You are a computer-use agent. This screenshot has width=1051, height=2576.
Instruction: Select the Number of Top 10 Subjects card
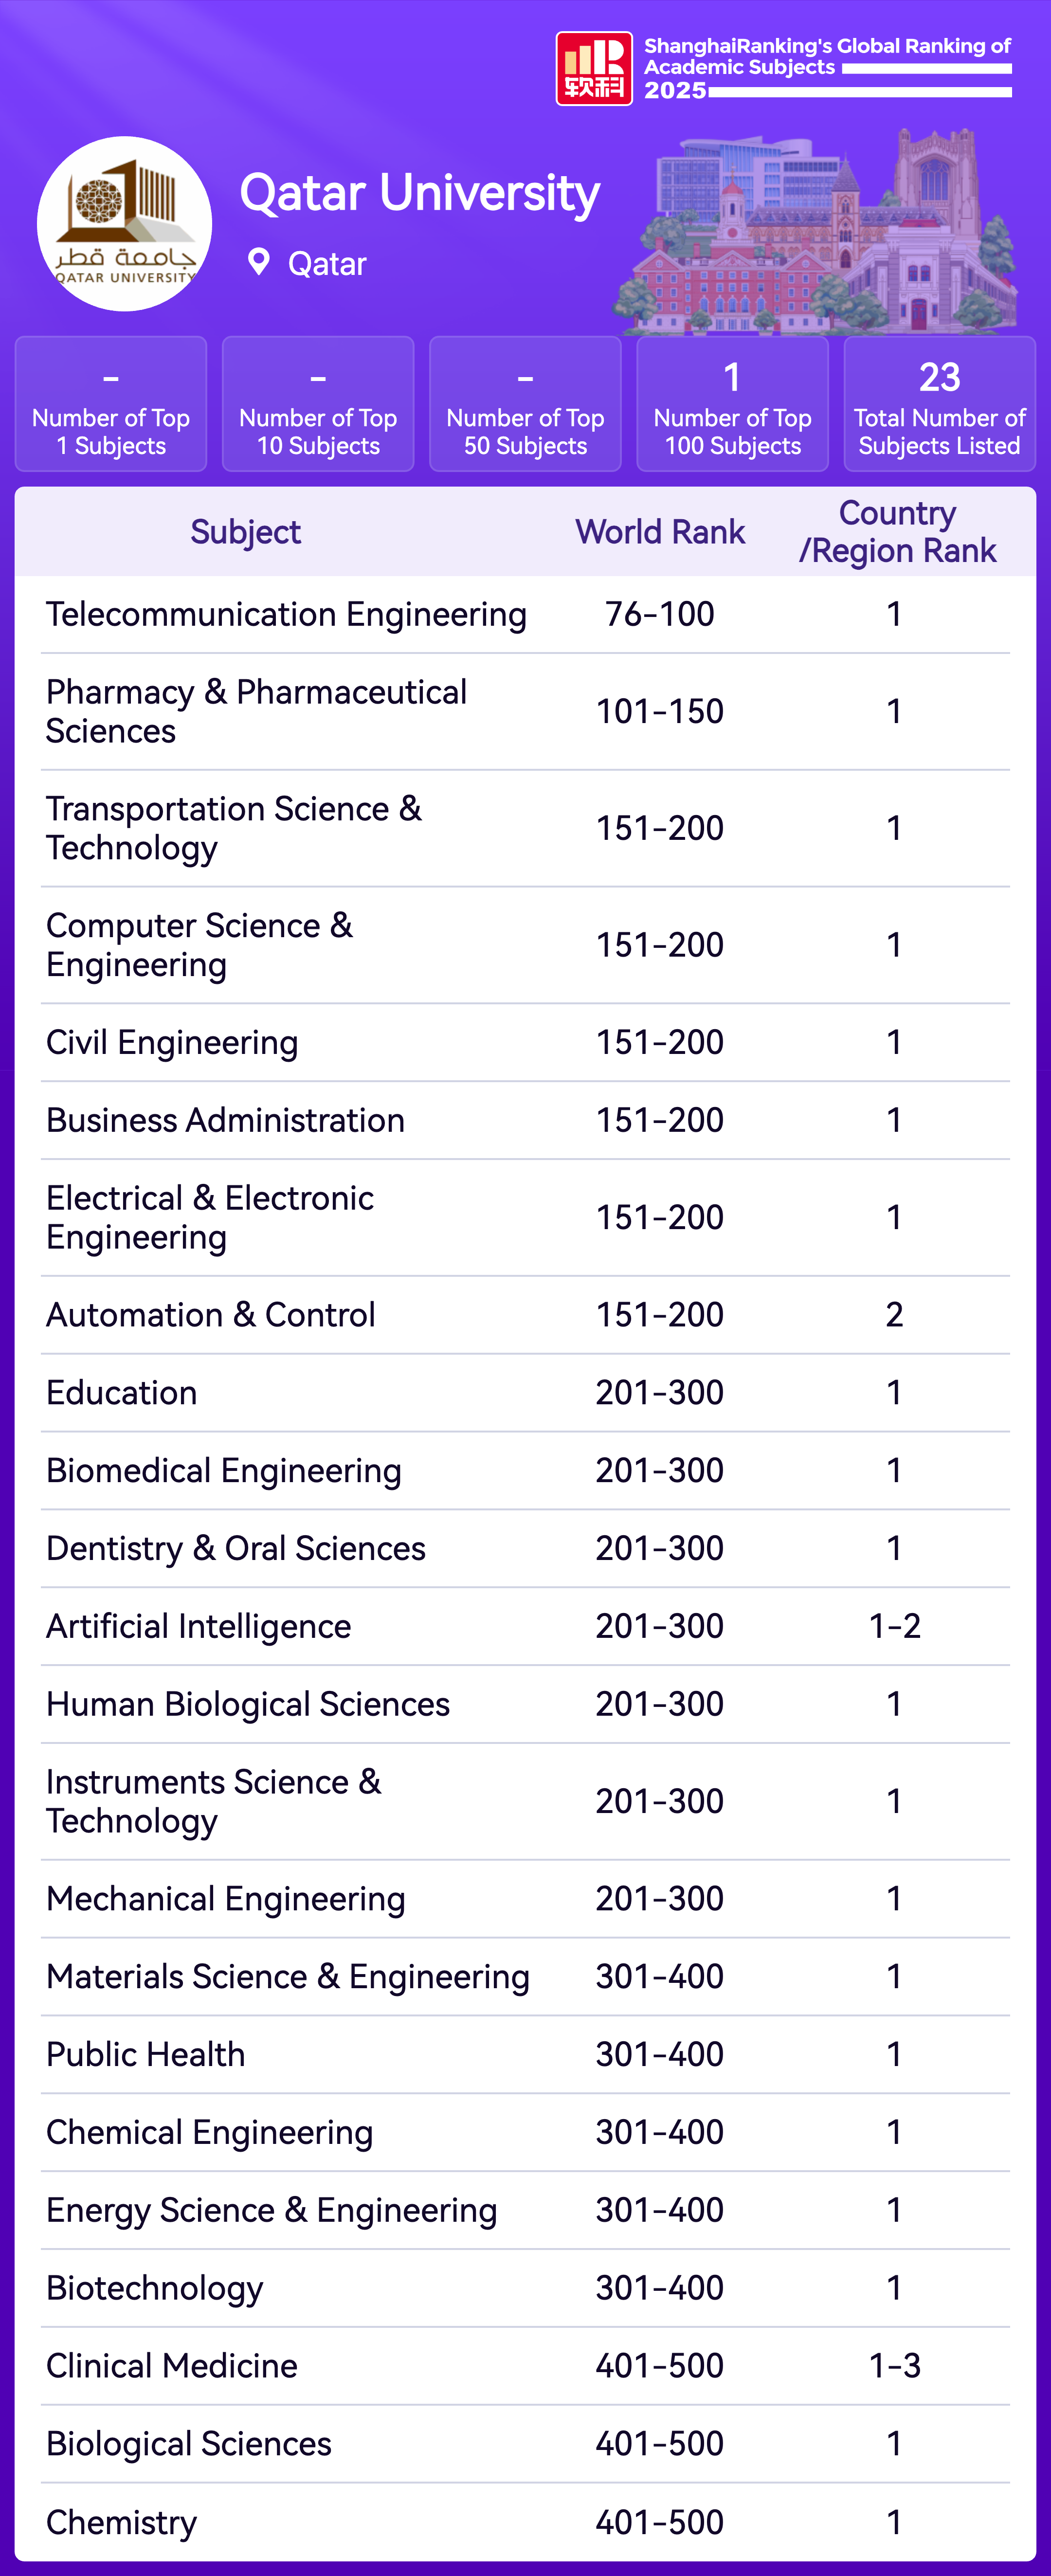pyautogui.click(x=318, y=404)
